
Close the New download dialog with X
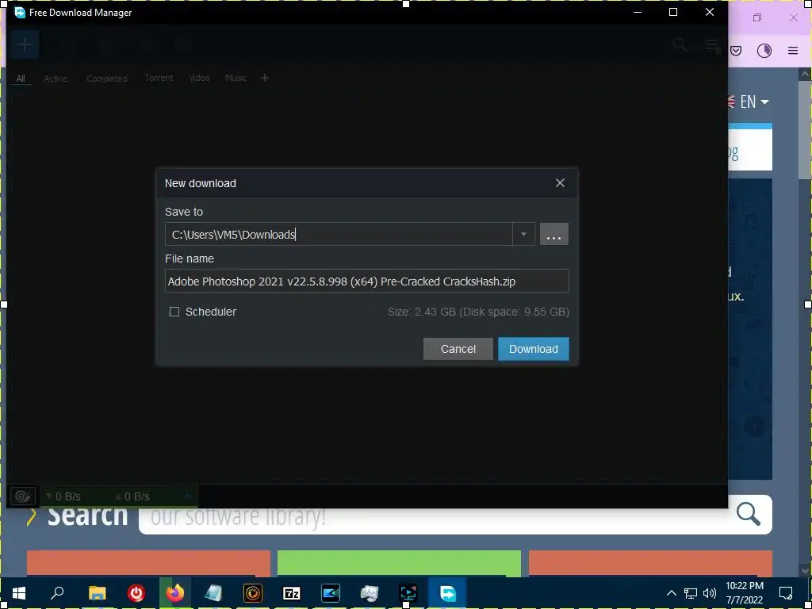560,183
